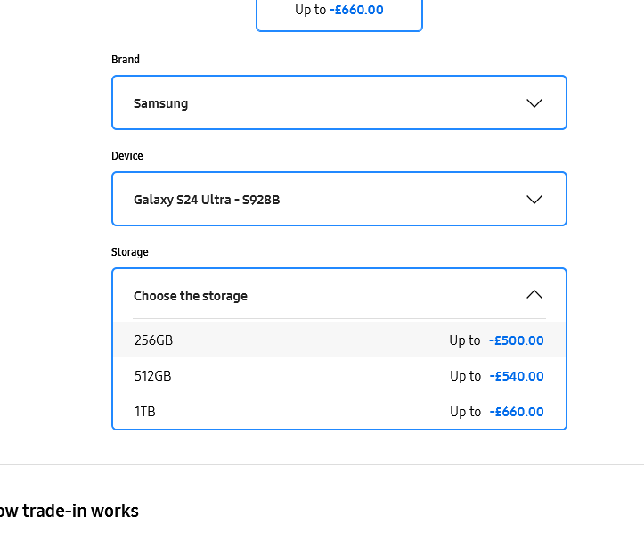Viewport: 644px width, 541px height.
Task: Click the Brand field label
Action: (126, 60)
